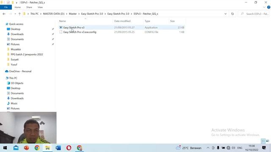271x152 pixels.
Task: Select OneDrive - Personal
Action: pyautogui.click(x=20, y=71)
